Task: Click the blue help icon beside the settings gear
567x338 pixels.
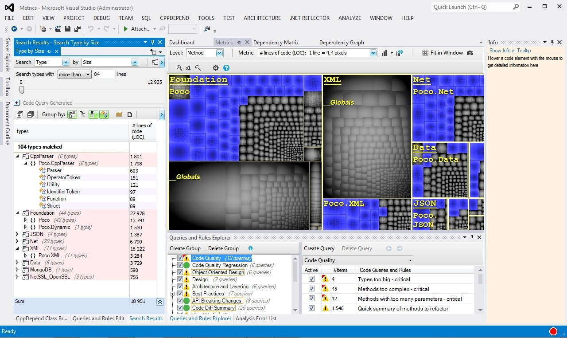Action: [226, 68]
